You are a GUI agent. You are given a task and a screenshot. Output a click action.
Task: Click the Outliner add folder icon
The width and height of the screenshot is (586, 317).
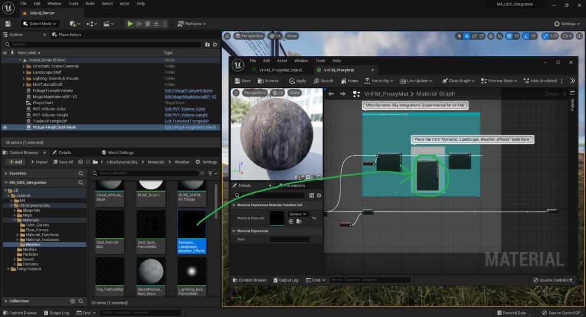[207, 45]
